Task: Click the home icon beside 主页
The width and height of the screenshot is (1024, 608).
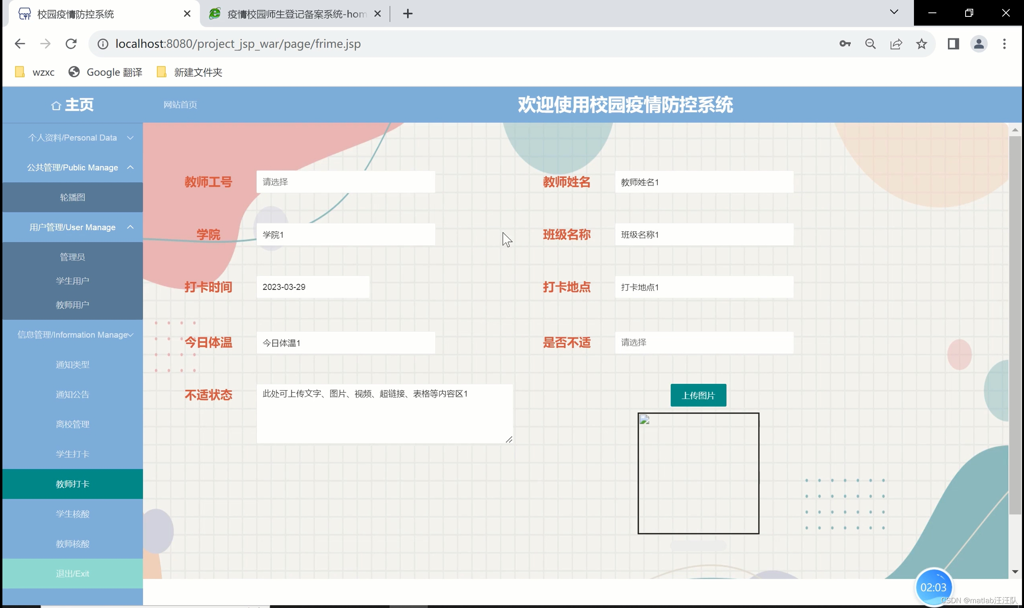Action: tap(56, 106)
